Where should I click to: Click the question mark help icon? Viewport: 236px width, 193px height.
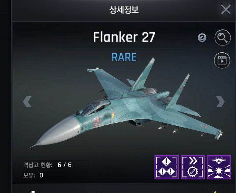(x=202, y=37)
